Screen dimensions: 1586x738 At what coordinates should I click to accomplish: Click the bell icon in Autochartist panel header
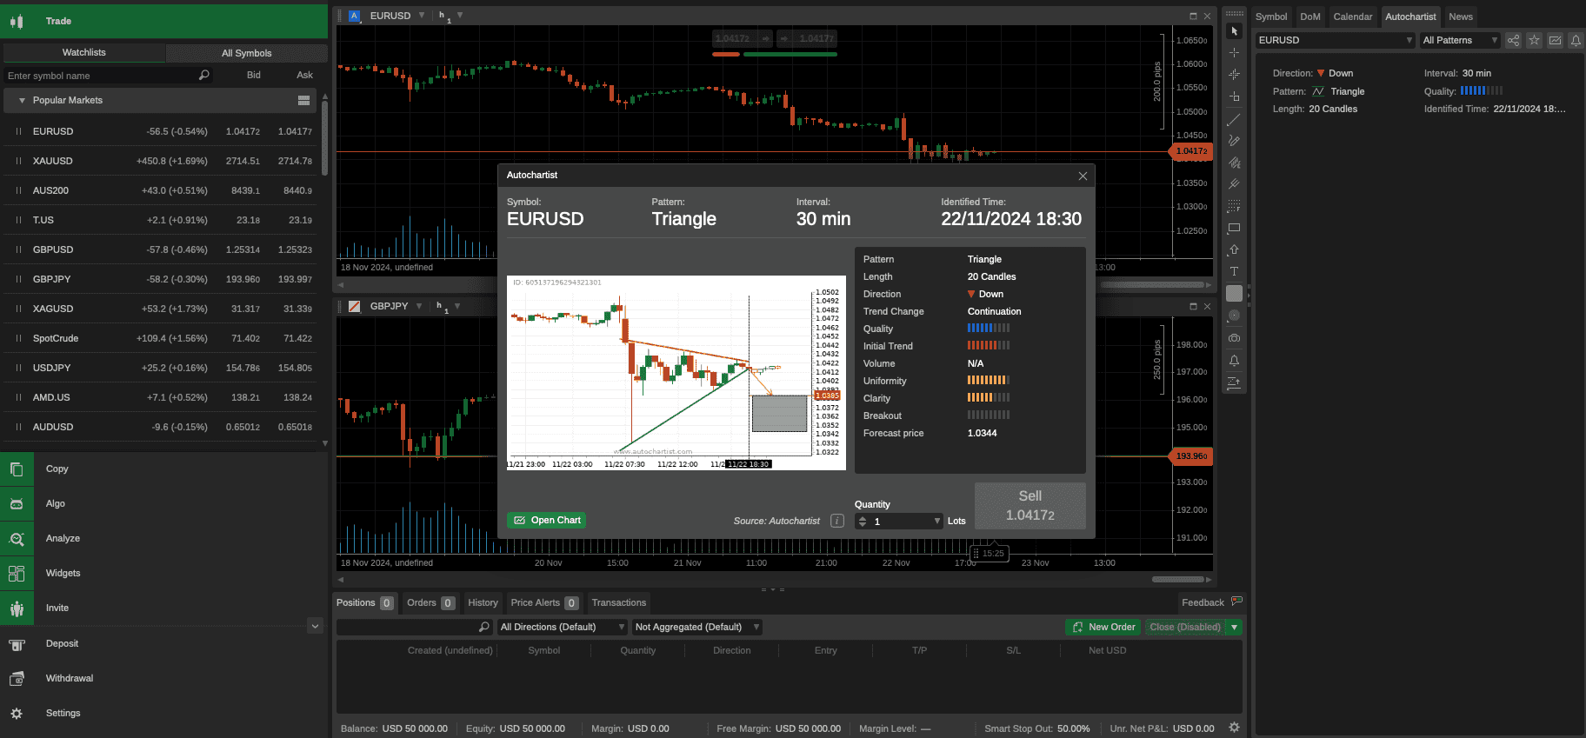click(1576, 40)
